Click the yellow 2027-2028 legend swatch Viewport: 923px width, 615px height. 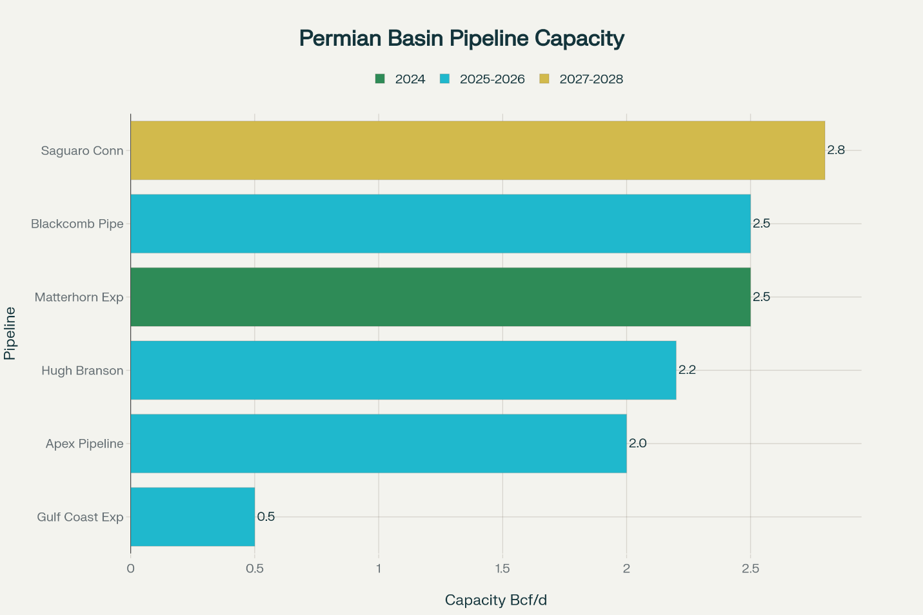click(x=544, y=79)
